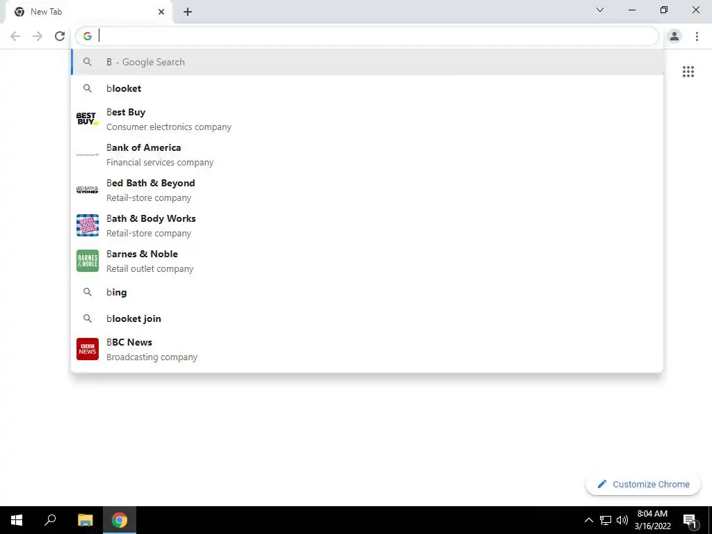Choose the 'blooket join' suggestion

(367, 318)
